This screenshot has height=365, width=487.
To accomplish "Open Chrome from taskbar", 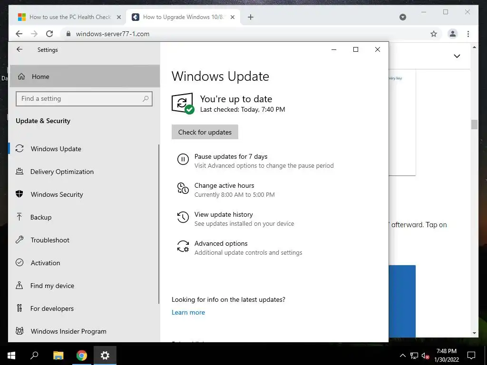I will tap(82, 355).
